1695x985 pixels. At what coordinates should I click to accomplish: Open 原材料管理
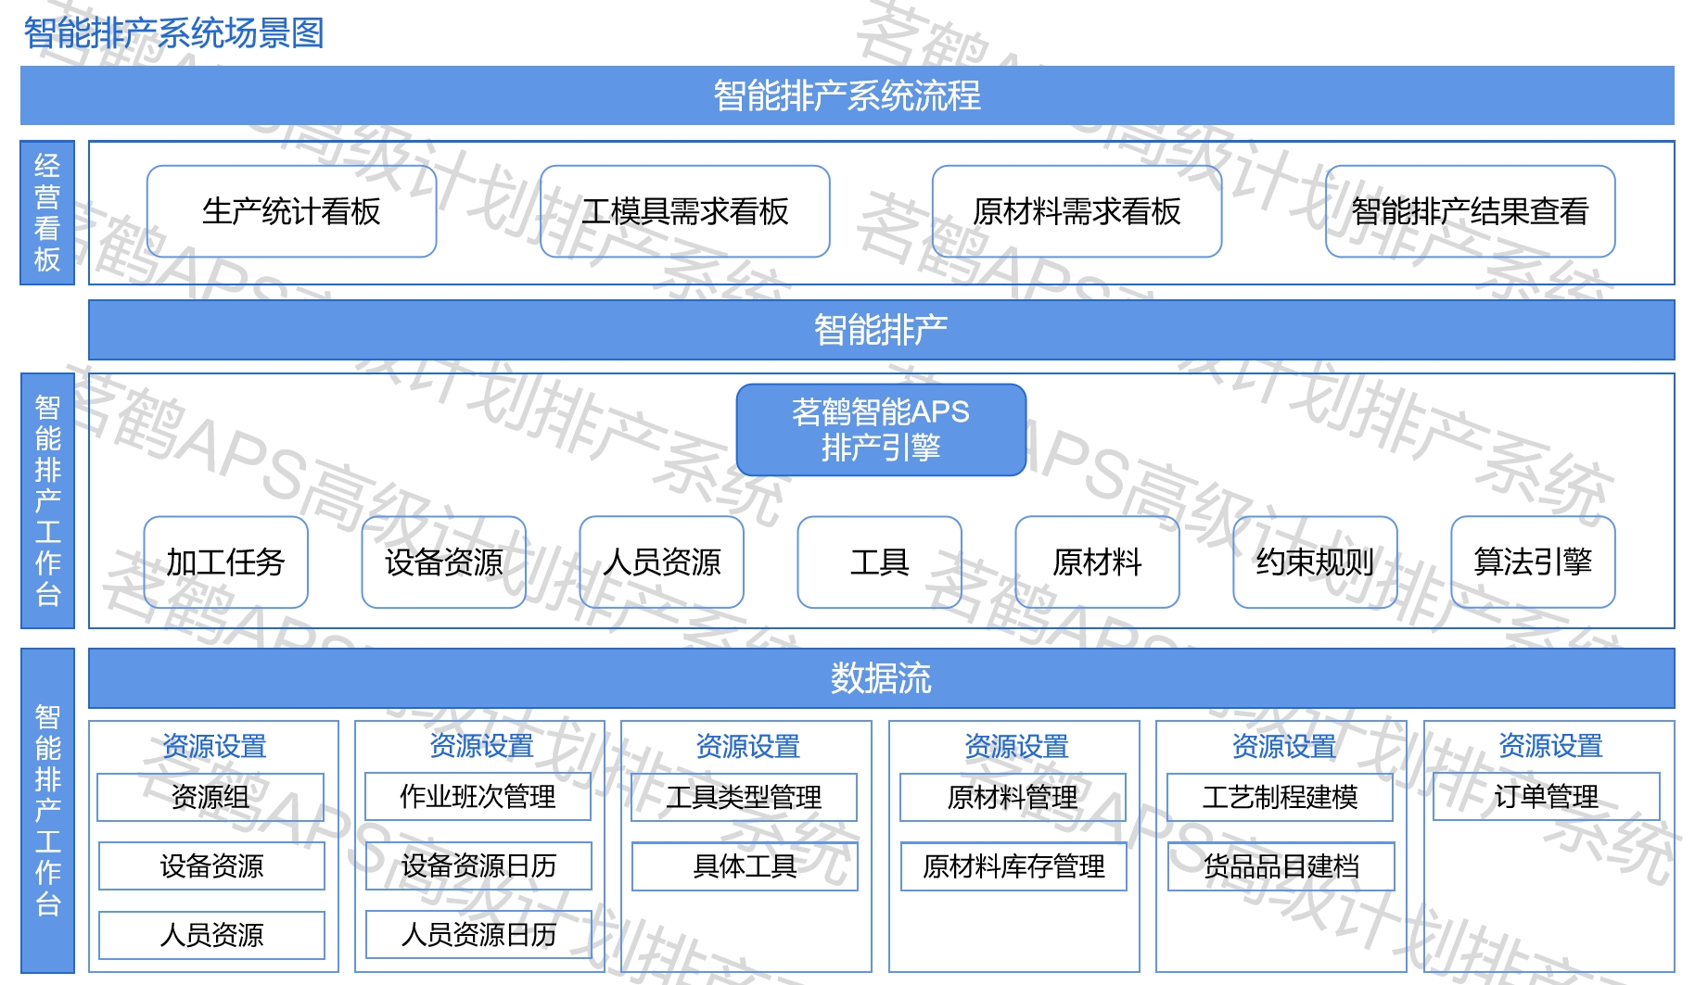tap(1013, 797)
